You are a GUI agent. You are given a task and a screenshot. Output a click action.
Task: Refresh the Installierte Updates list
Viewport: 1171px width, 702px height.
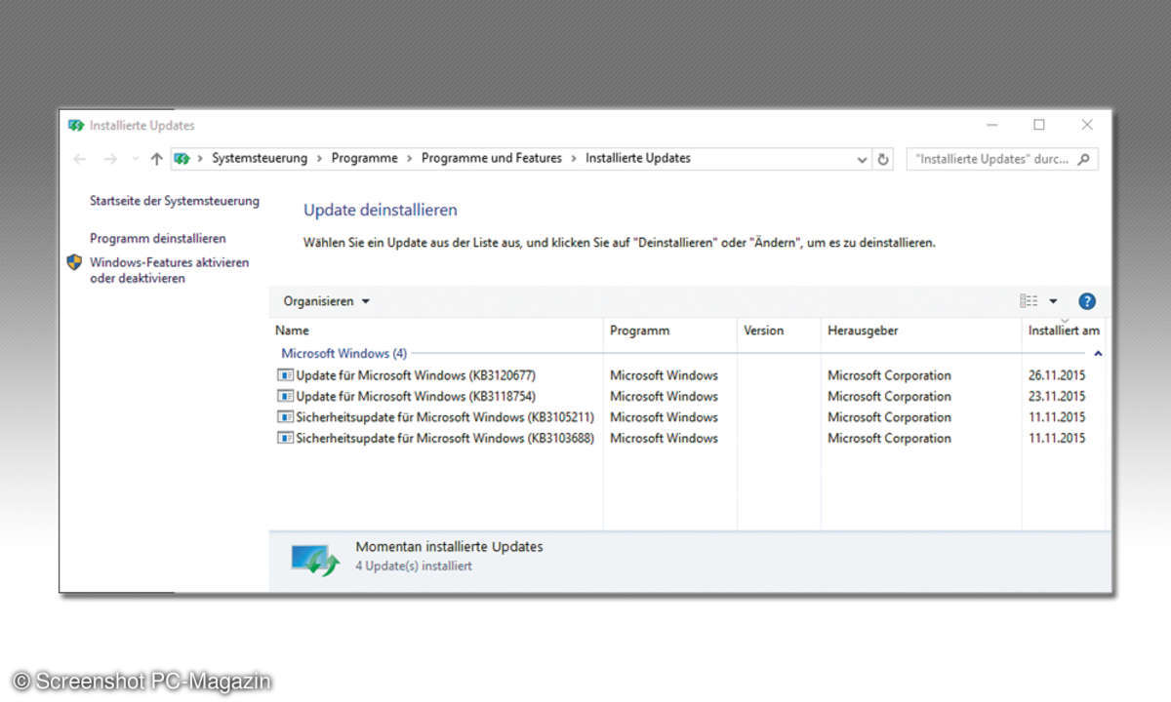coord(884,159)
